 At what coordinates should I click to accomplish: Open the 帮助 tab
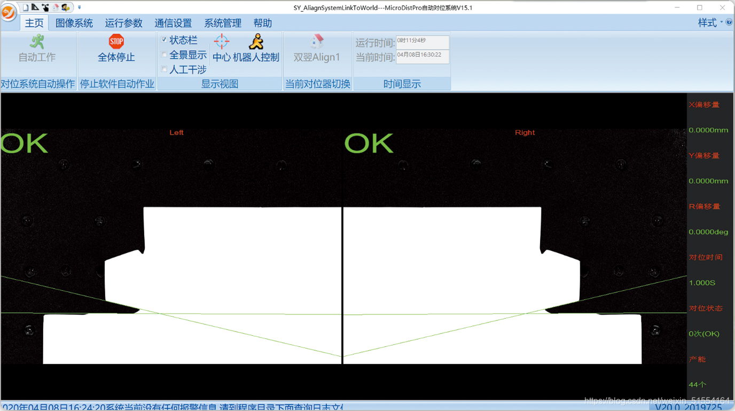point(263,23)
